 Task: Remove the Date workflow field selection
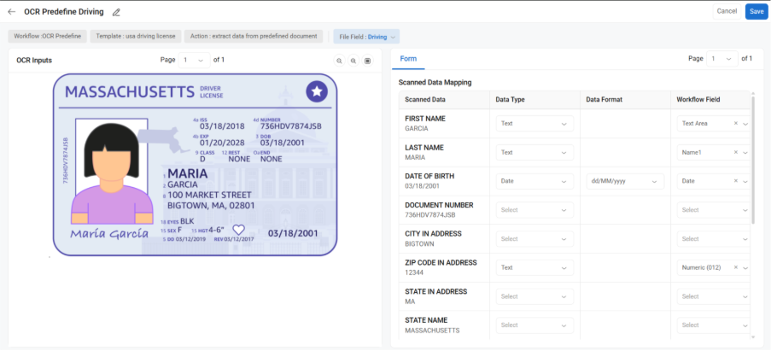pyautogui.click(x=735, y=181)
